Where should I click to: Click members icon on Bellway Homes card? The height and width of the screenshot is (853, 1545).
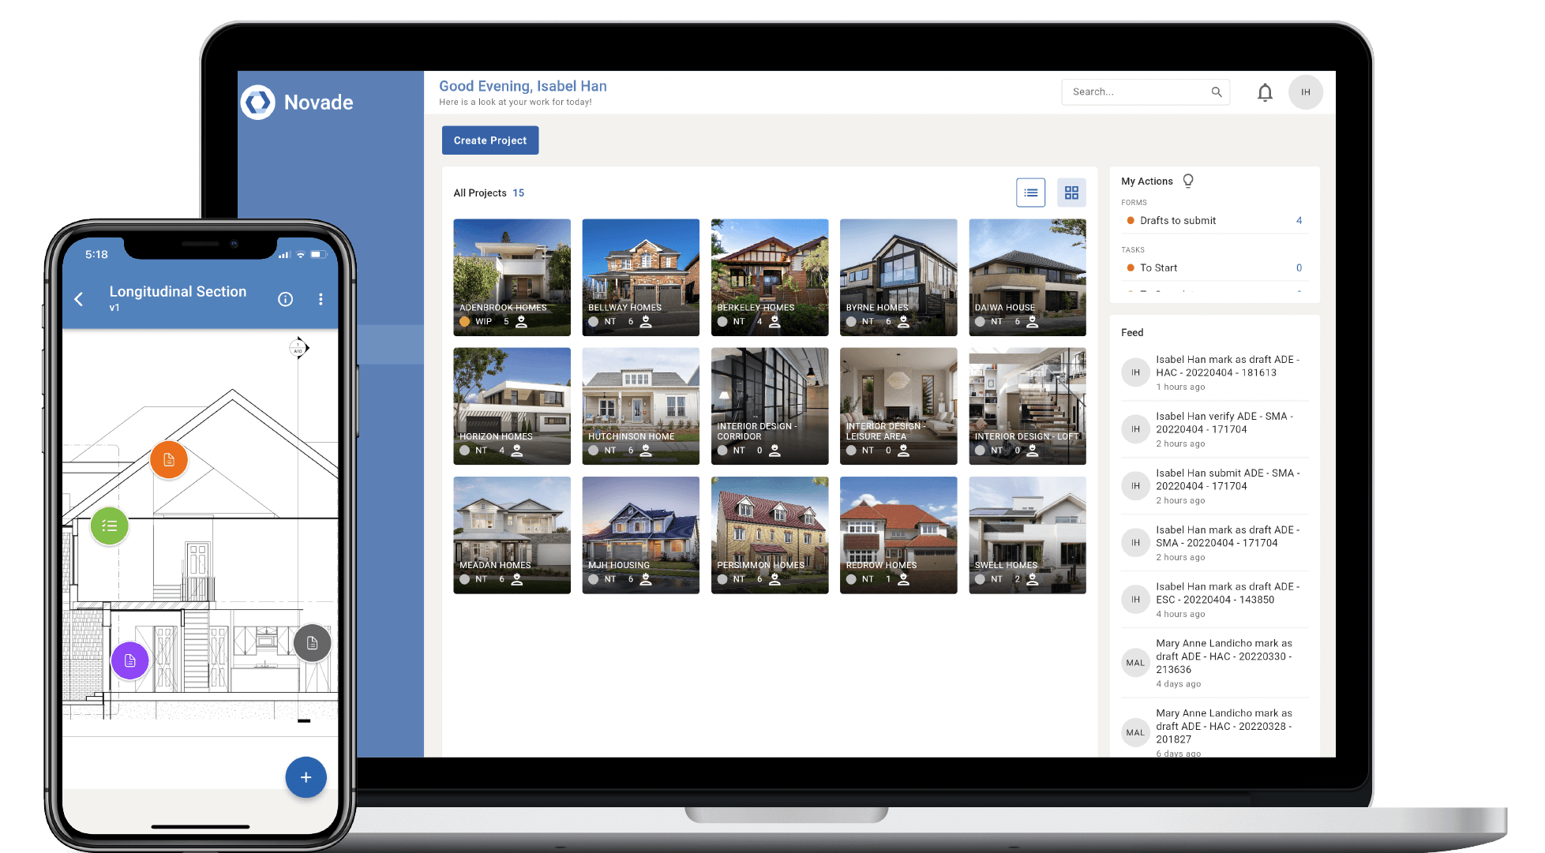pyautogui.click(x=646, y=322)
